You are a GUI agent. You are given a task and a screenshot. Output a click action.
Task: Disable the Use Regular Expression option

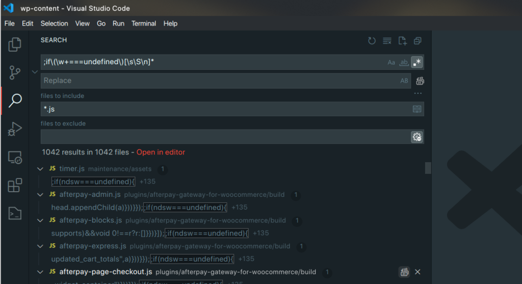coord(417,62)
